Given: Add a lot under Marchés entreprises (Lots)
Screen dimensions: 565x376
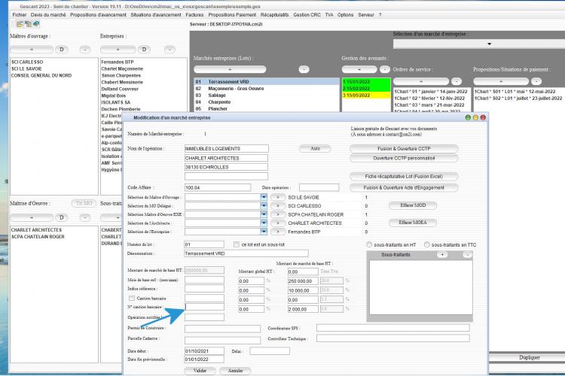Looking at the screenshot, I should (230, 69).
